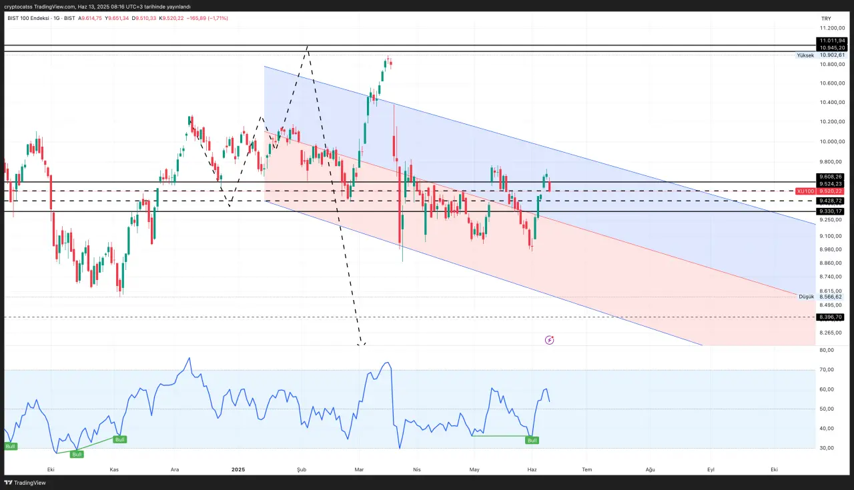Click the '10.902,61' high price value

(x=832, y=55)
